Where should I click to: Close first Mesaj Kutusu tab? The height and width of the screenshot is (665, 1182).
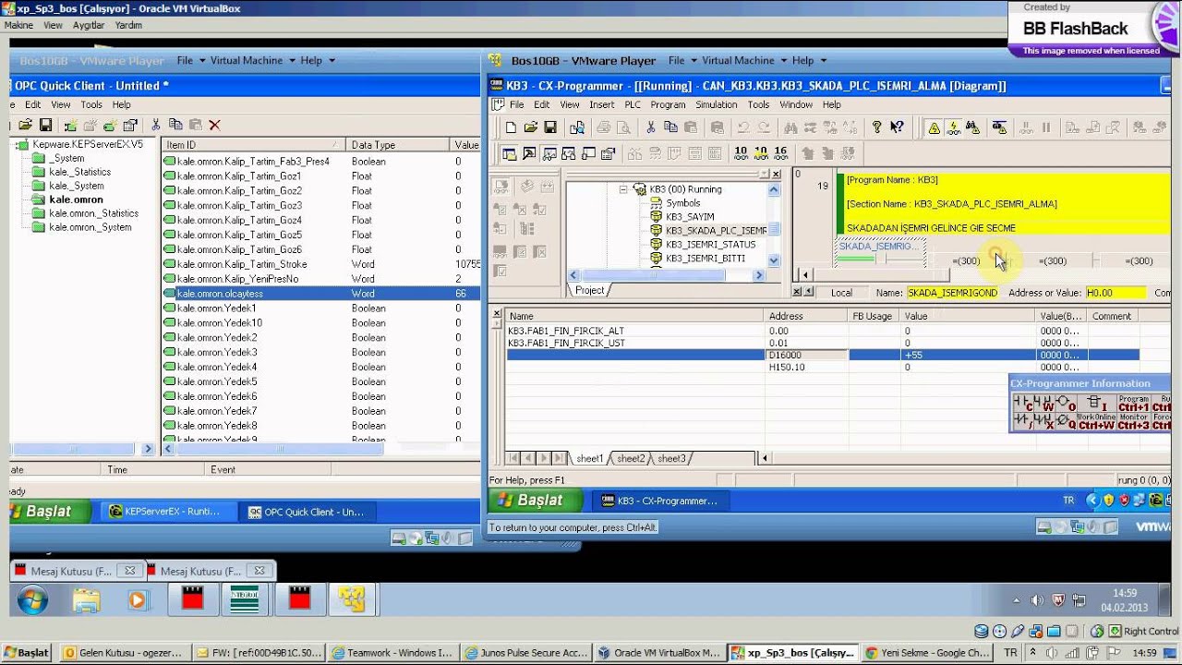point(130,571)
